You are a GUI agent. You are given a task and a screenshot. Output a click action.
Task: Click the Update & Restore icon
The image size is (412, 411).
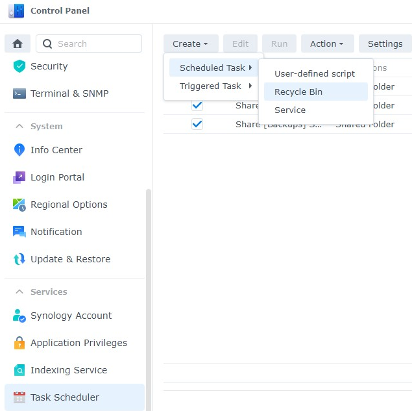(x=19, y=259)
